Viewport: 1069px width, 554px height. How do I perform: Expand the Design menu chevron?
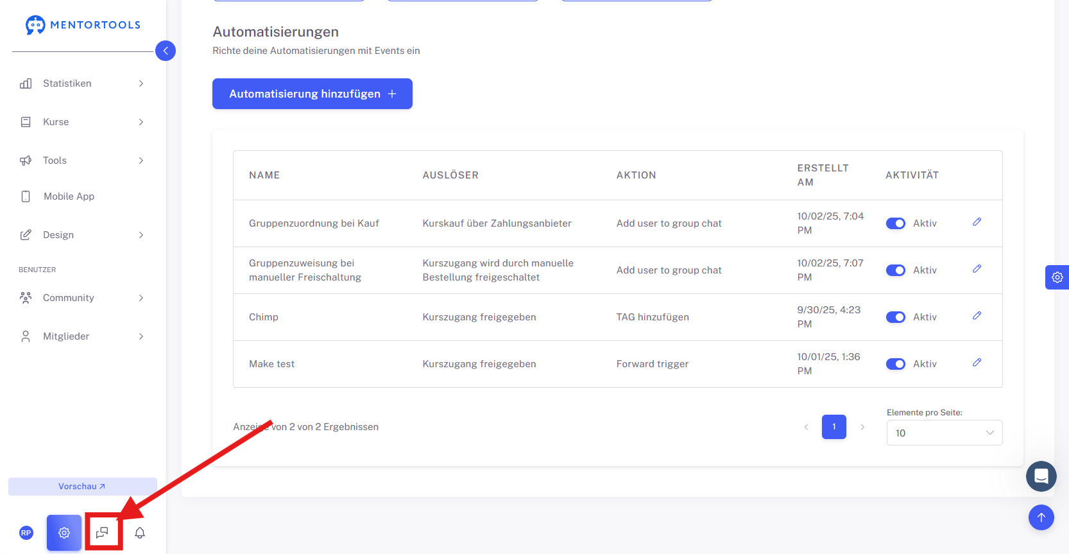[141, 235]
